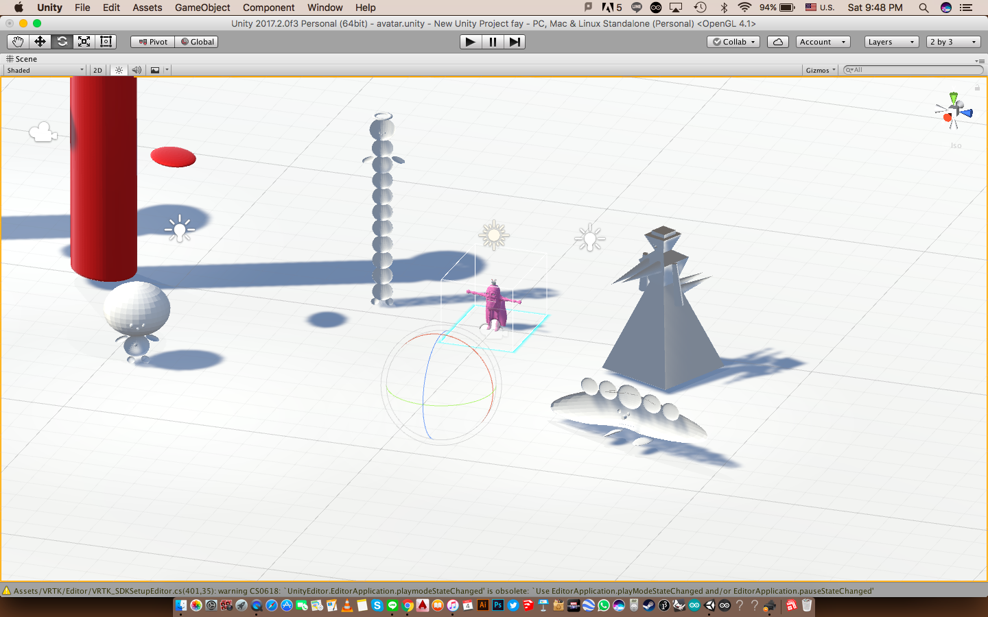The height and width of the screenshot is (617, 988).
Task: Pause the game with the Pause button
Action: 492,42
